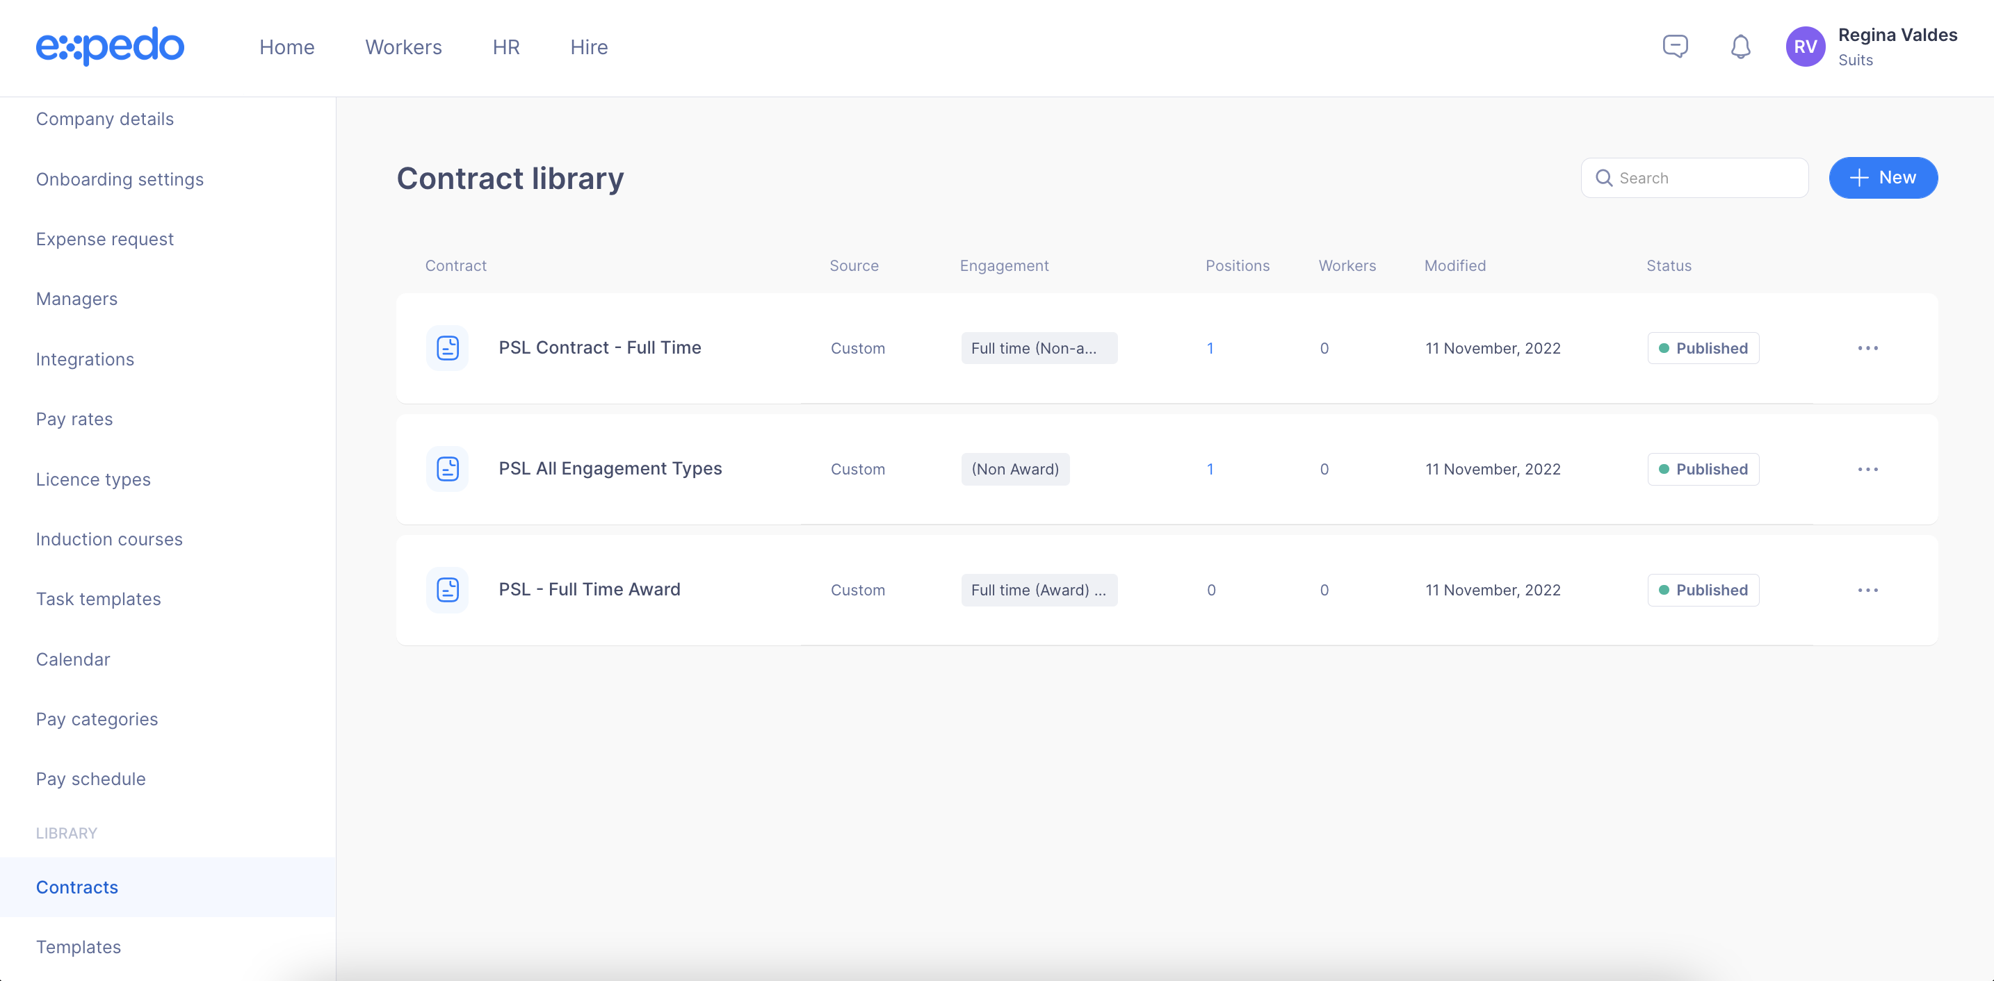This screenshot has width=1994, height=981.
Task: Open Templates in the Library section
Action: click(78, 947)
